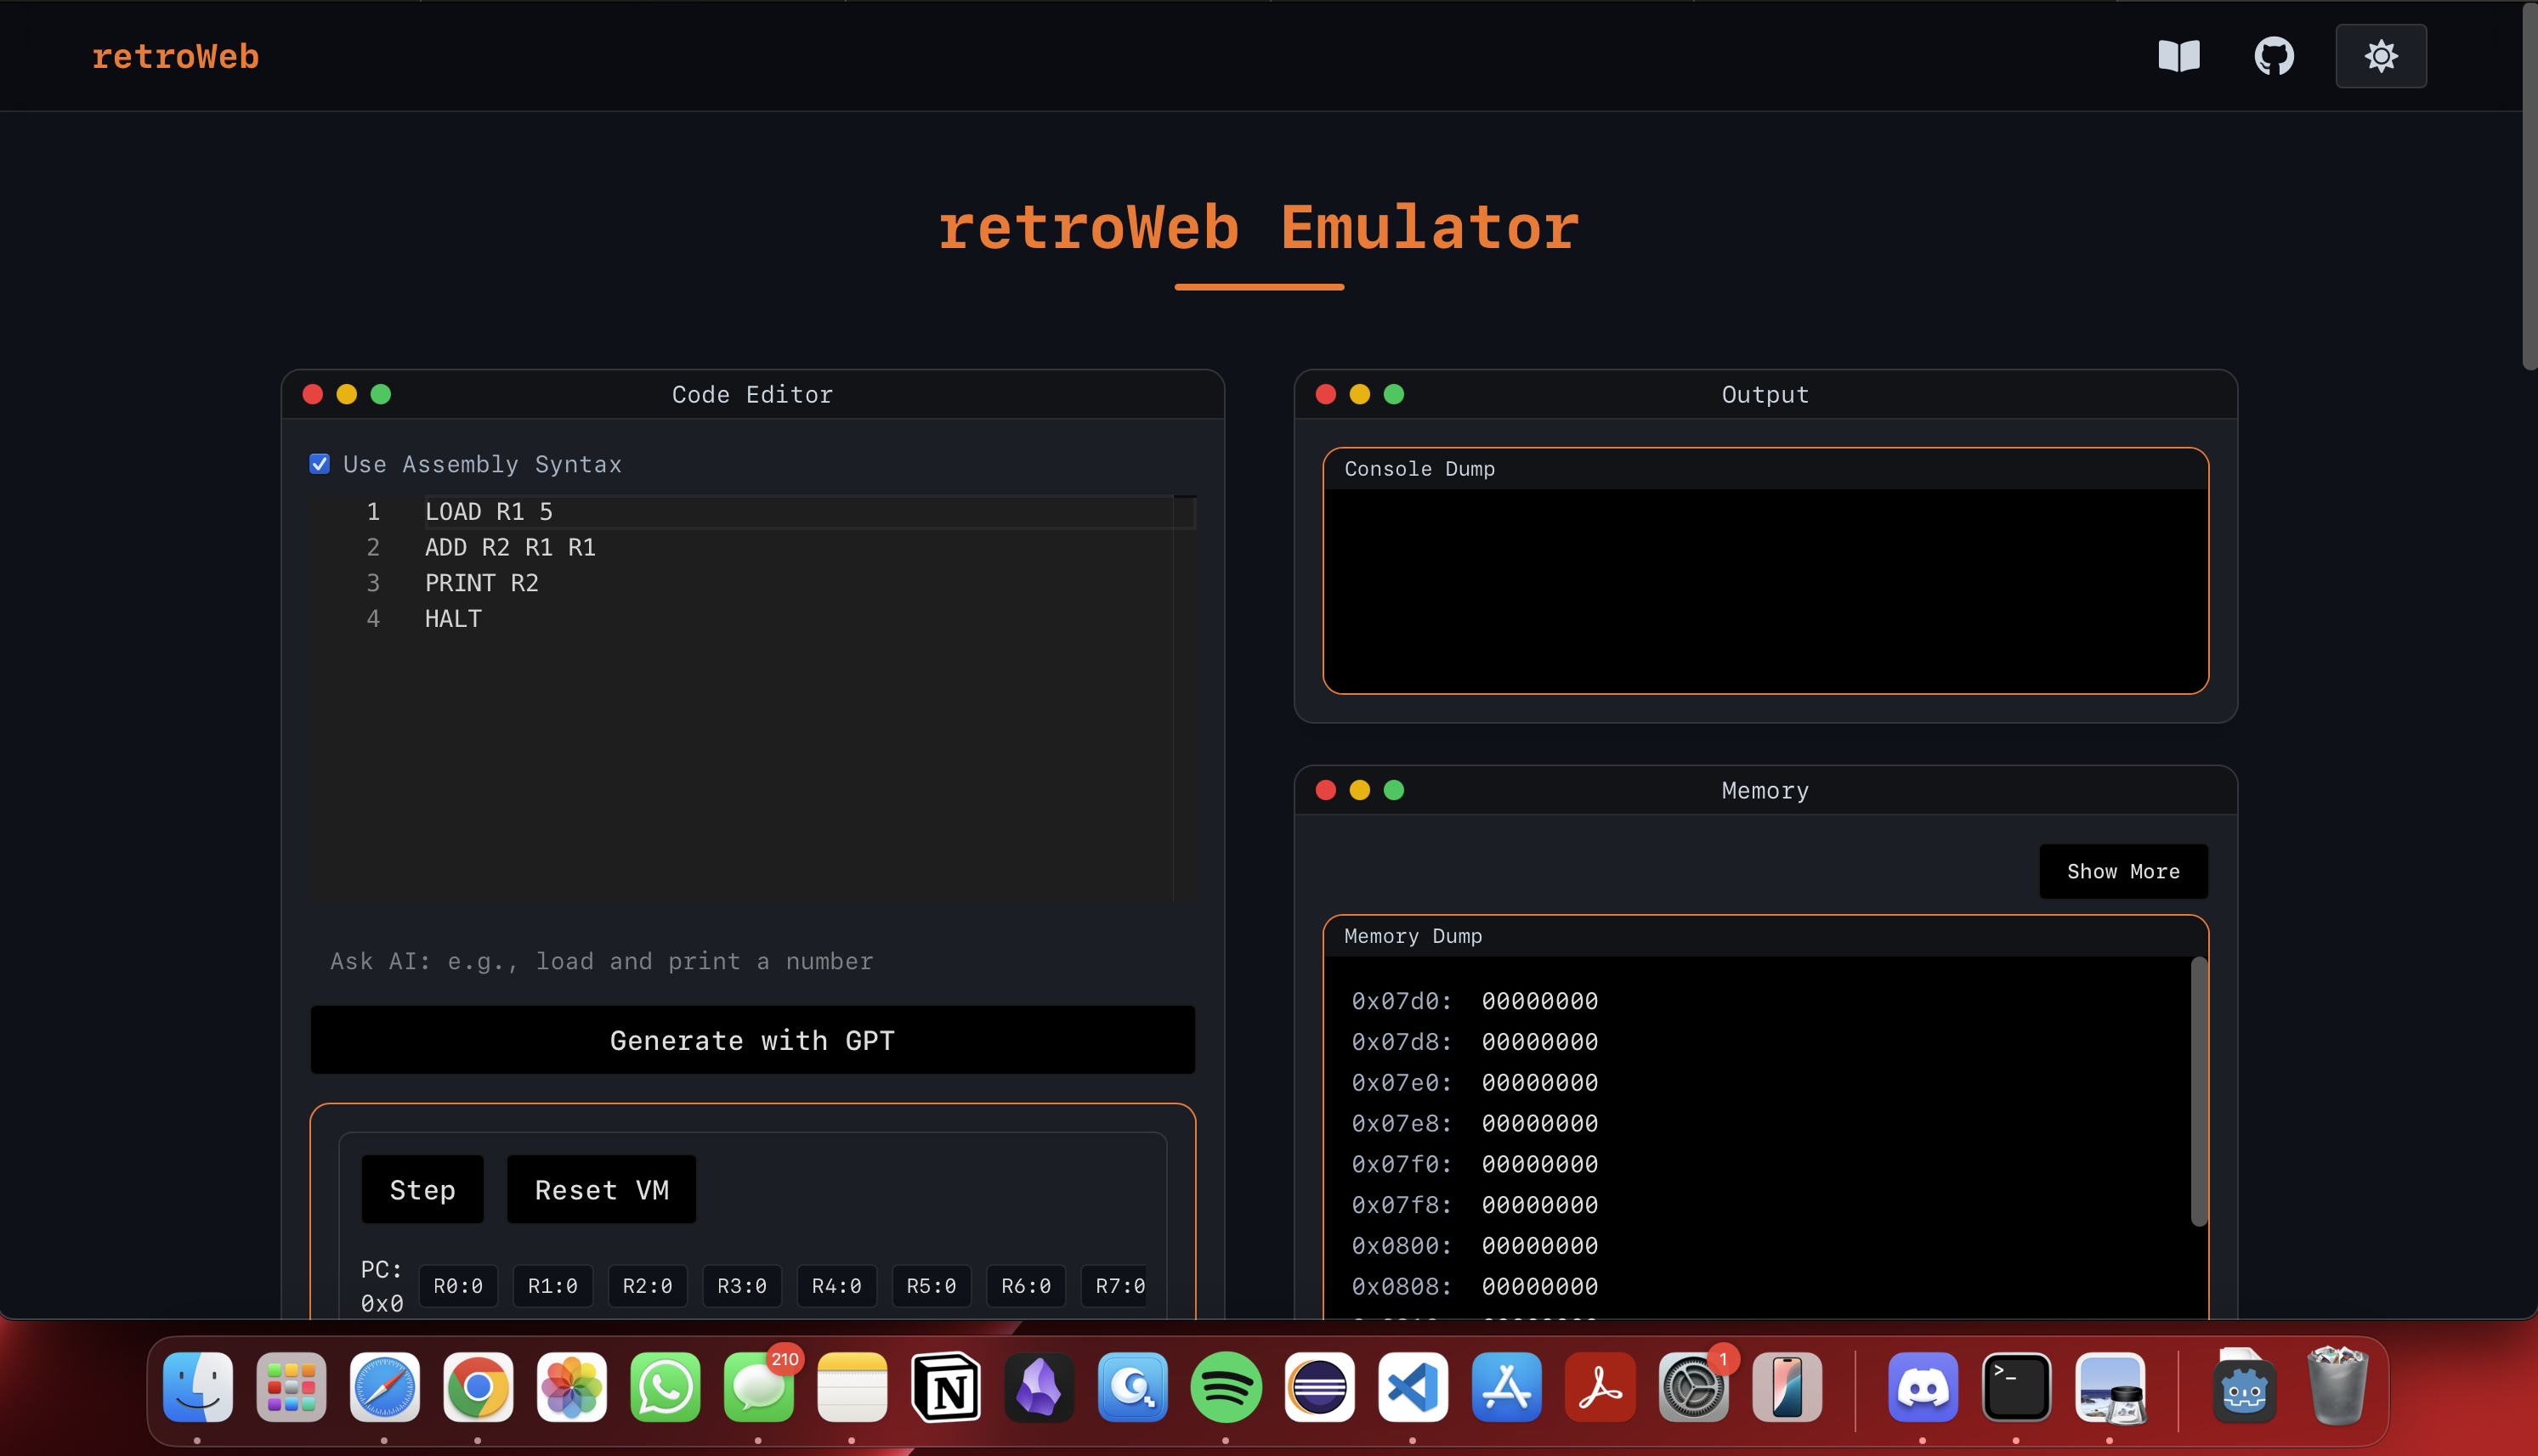Click the retroWeb logo link

pyautogui.click(x=176, y=57)
